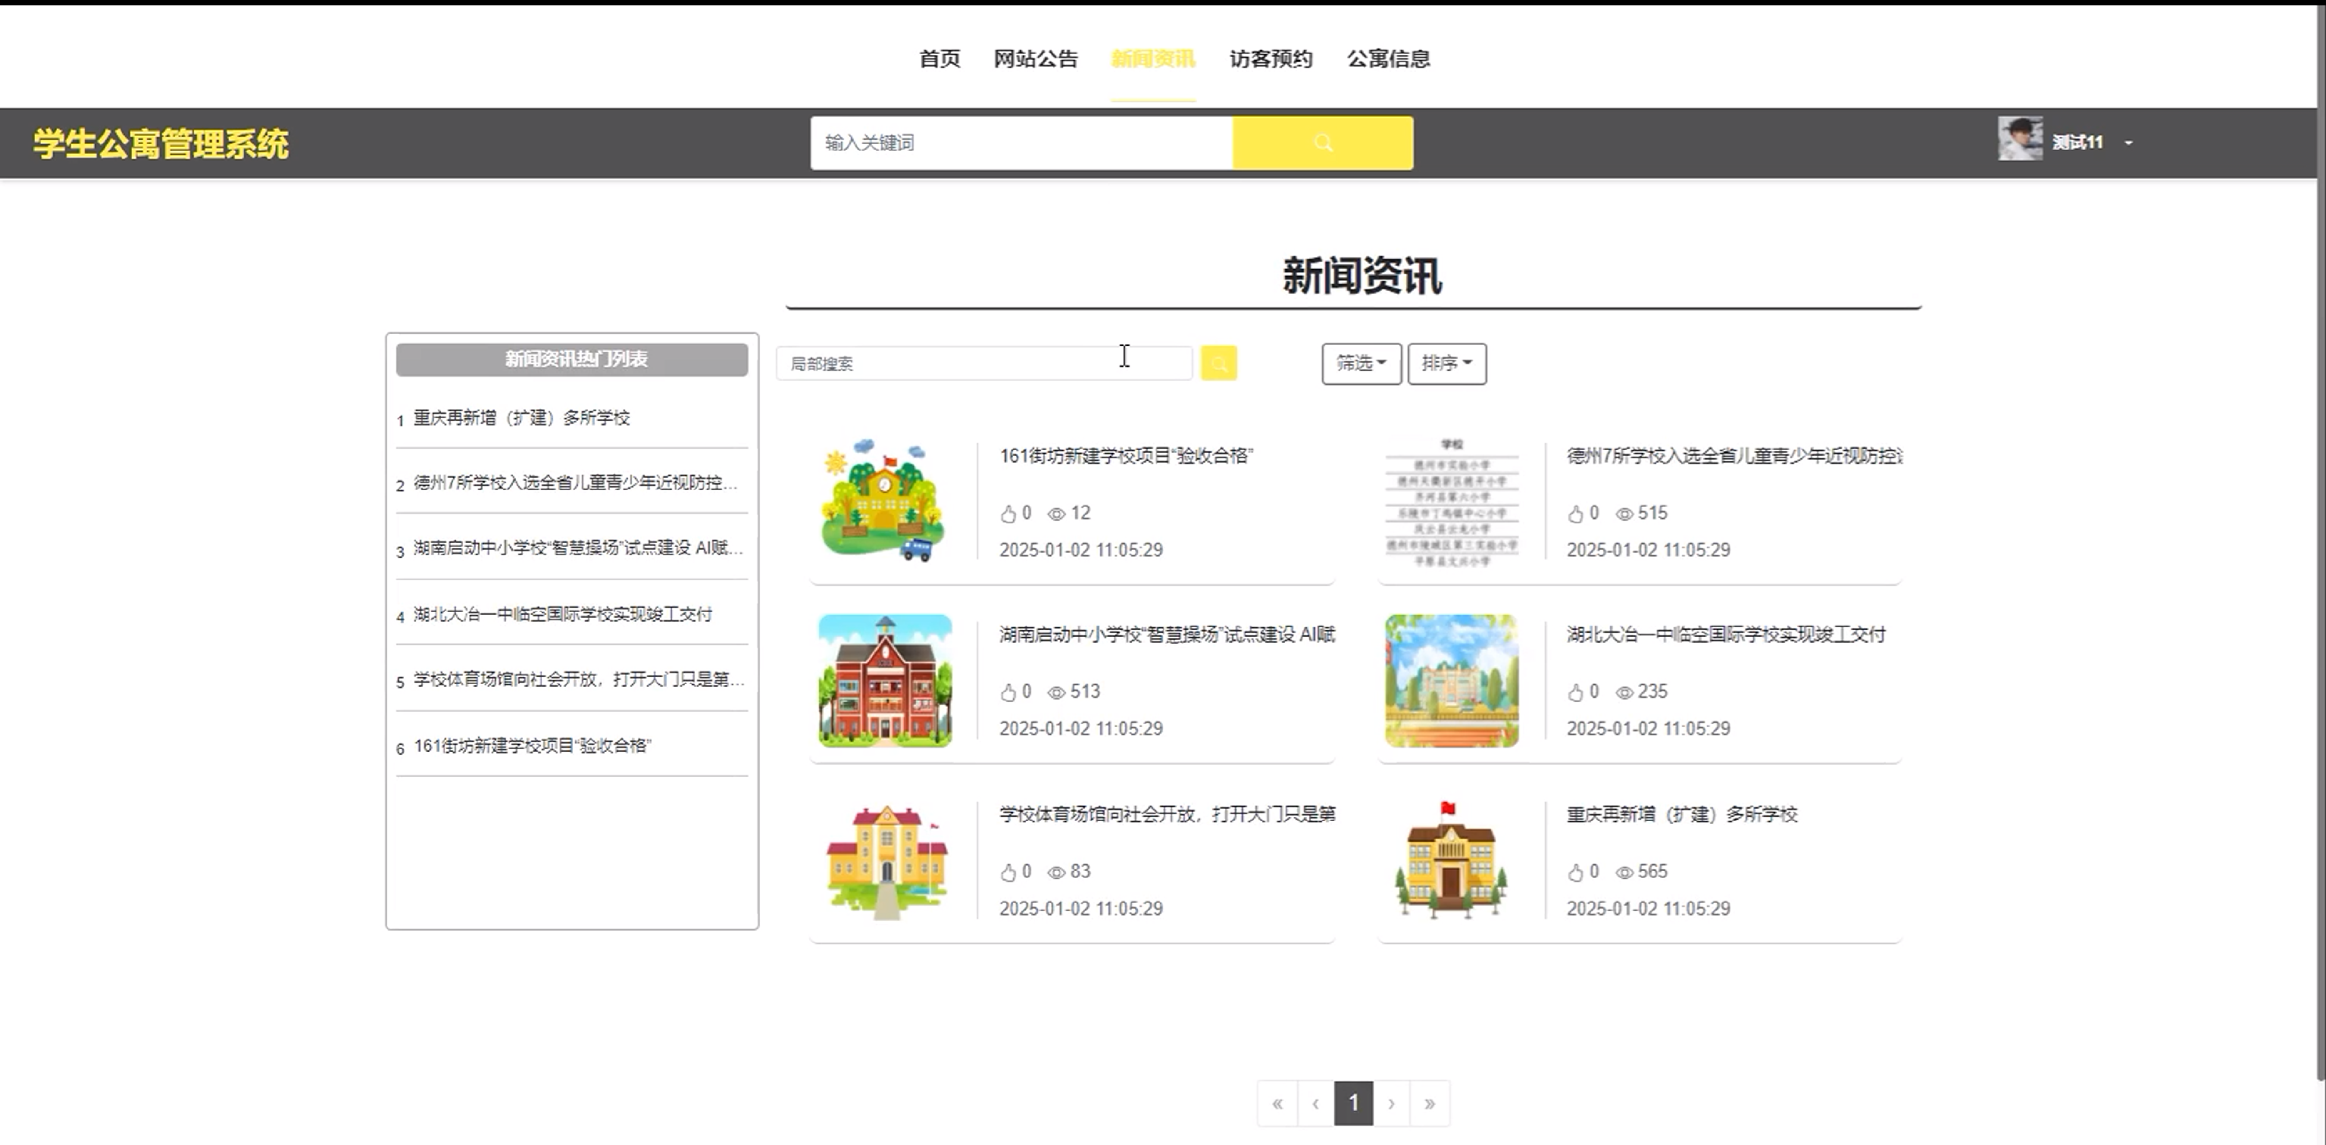This screenshot has width=2326, height=1145.
Task: Open article title 湖北大冶一中临空国际学校实现竣工交付
Action: tap(1724, 635)
